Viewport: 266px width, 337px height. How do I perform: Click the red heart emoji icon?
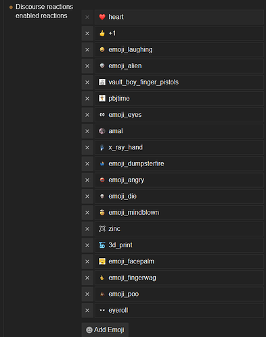tap(102, 17)
